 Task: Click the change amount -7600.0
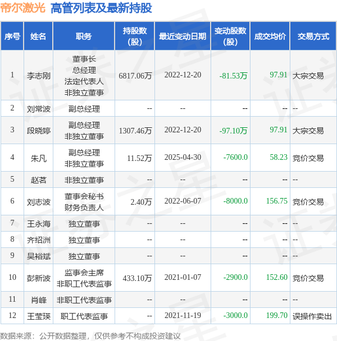[235, 157]
